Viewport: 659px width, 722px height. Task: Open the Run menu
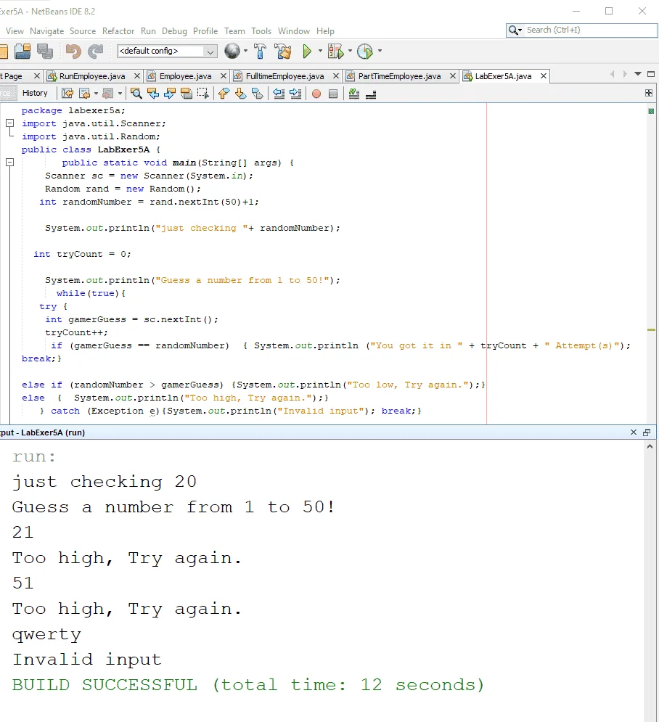point(148,31)
